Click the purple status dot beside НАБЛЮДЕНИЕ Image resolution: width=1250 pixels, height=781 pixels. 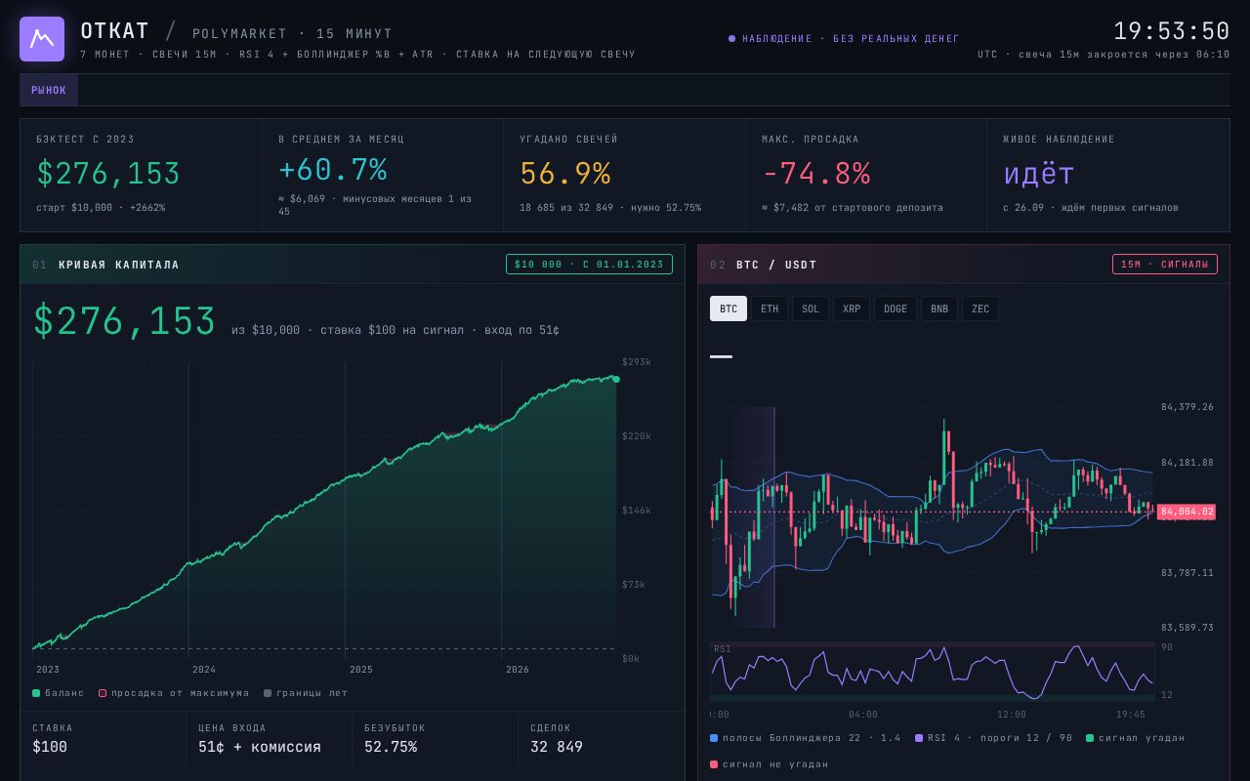(x=731, y=39)
